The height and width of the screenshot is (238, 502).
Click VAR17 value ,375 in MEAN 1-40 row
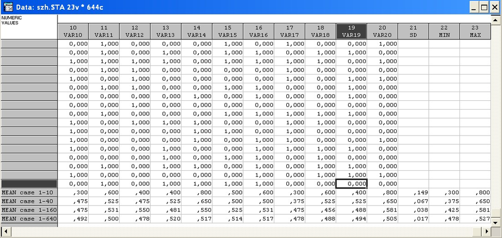click(290, 201)
